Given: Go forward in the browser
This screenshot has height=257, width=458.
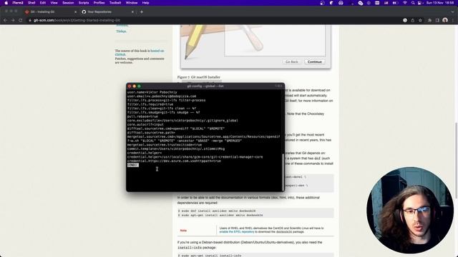Looking at the screenshot, I should coord(13,21).
